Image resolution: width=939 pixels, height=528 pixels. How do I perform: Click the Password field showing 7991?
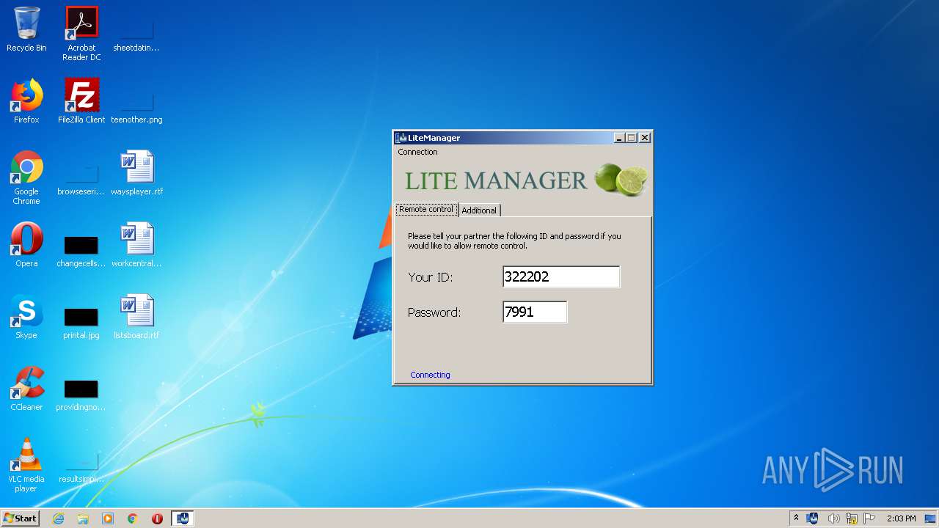(x=535, y=312)
